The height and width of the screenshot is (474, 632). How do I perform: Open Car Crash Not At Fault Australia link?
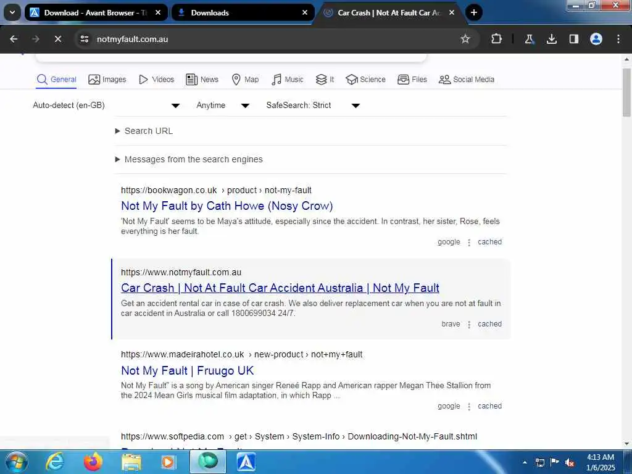pos(280,288)
